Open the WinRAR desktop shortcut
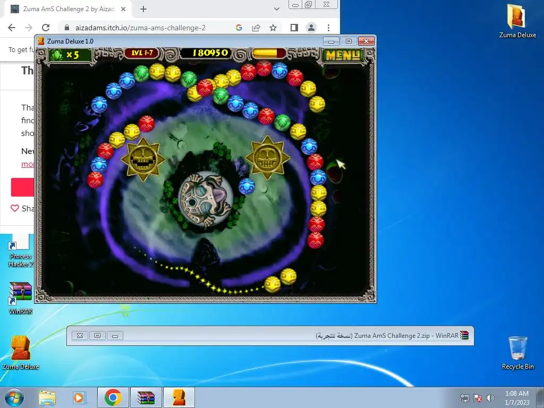The width and height of the screenshot is (544, 408). (x=21, y=298)
